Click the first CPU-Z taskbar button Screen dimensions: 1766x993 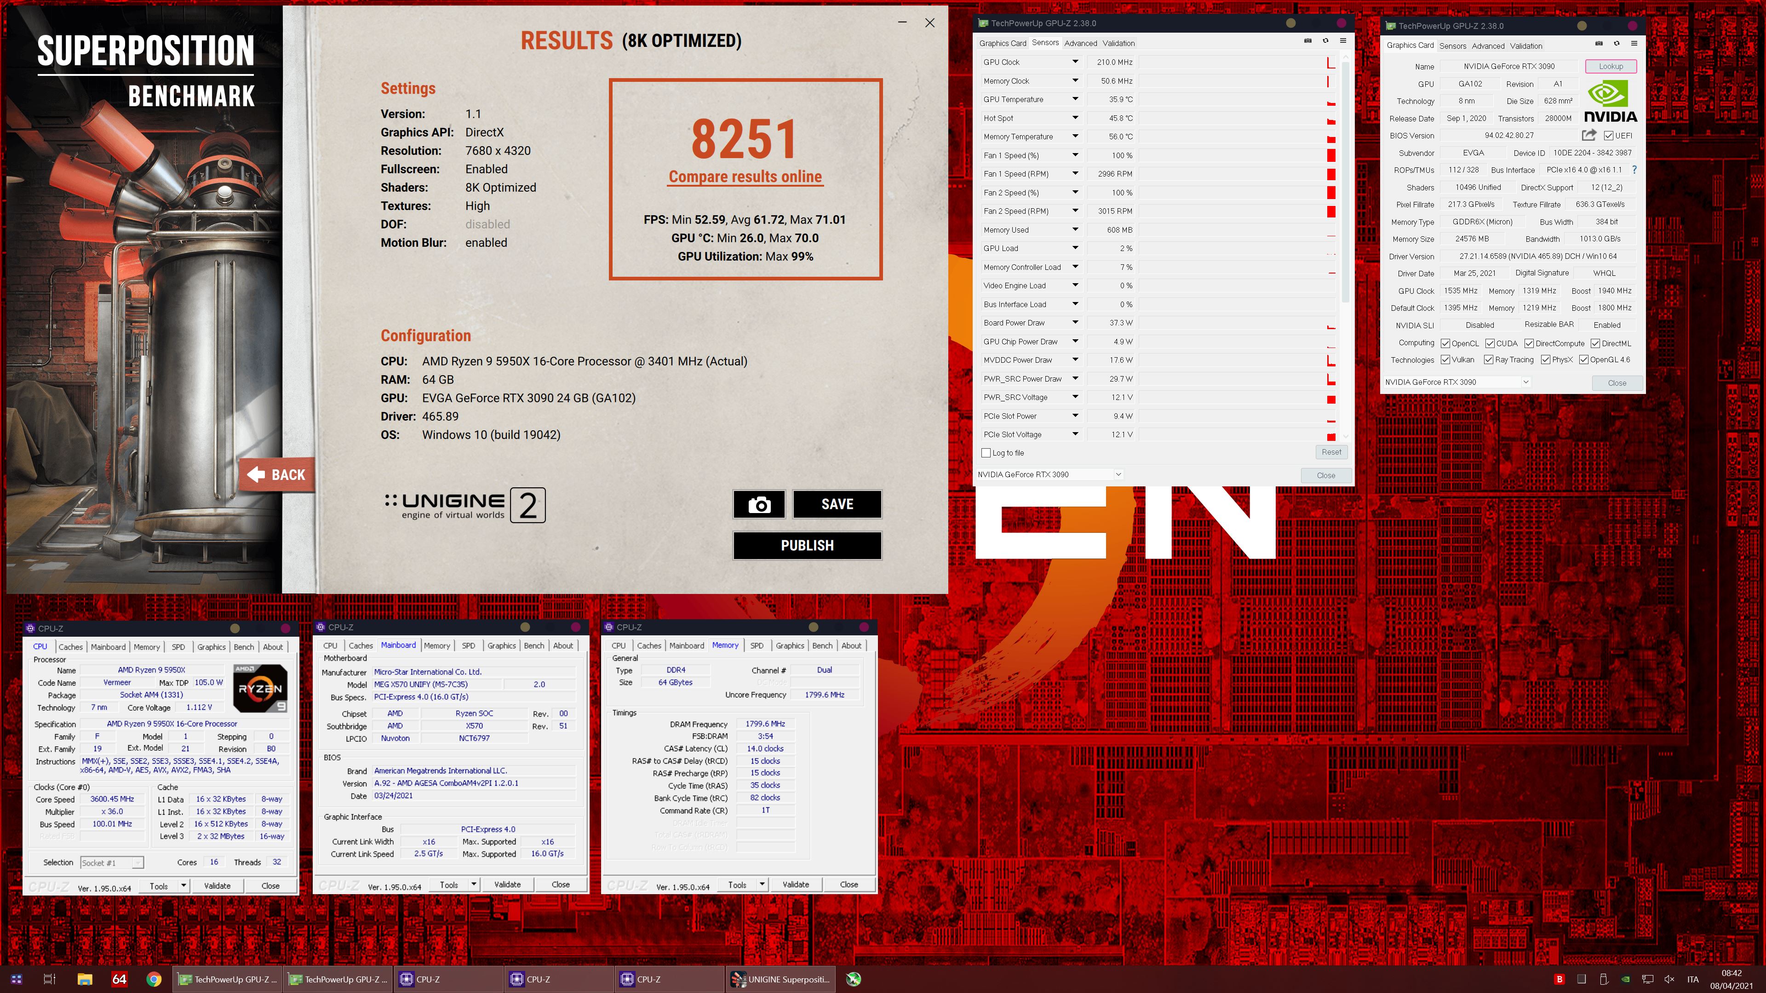tap(449, 979)
